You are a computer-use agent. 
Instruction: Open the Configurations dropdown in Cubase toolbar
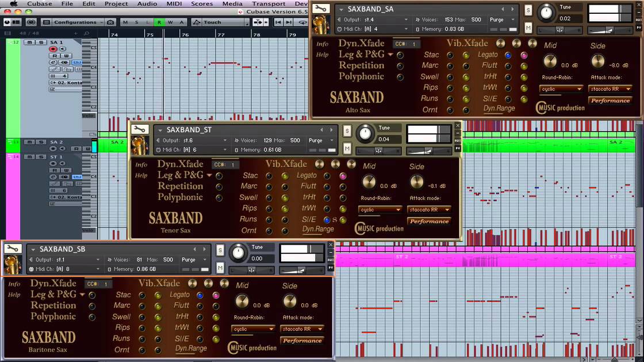click(78, 22)
